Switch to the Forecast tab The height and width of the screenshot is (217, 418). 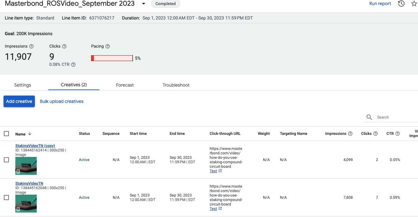[x=125, y=85]
